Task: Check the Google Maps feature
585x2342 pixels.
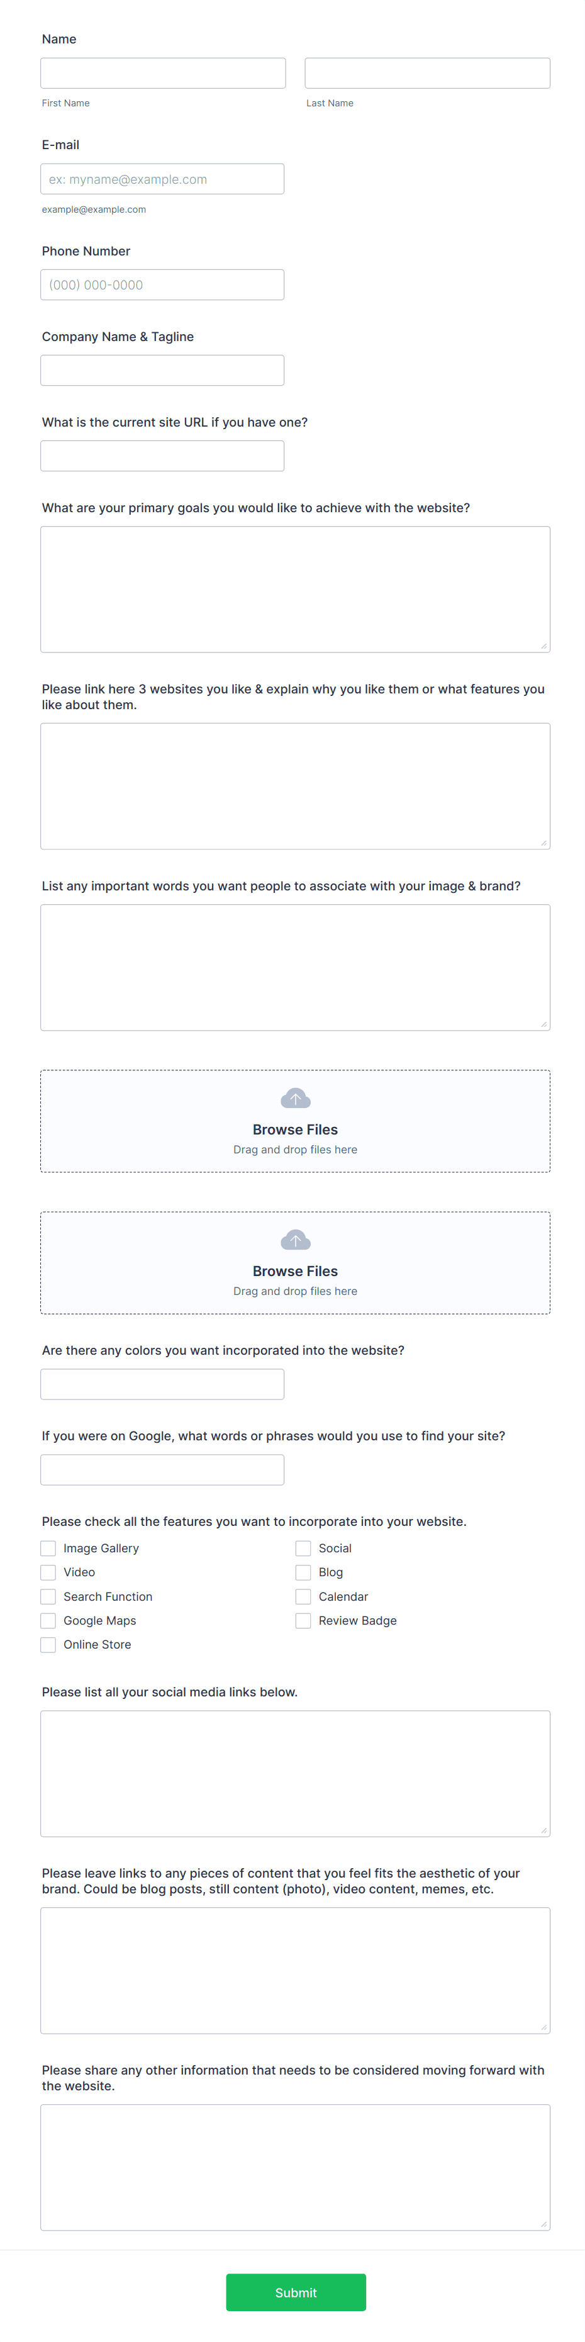Action: tap(48, 1620)
